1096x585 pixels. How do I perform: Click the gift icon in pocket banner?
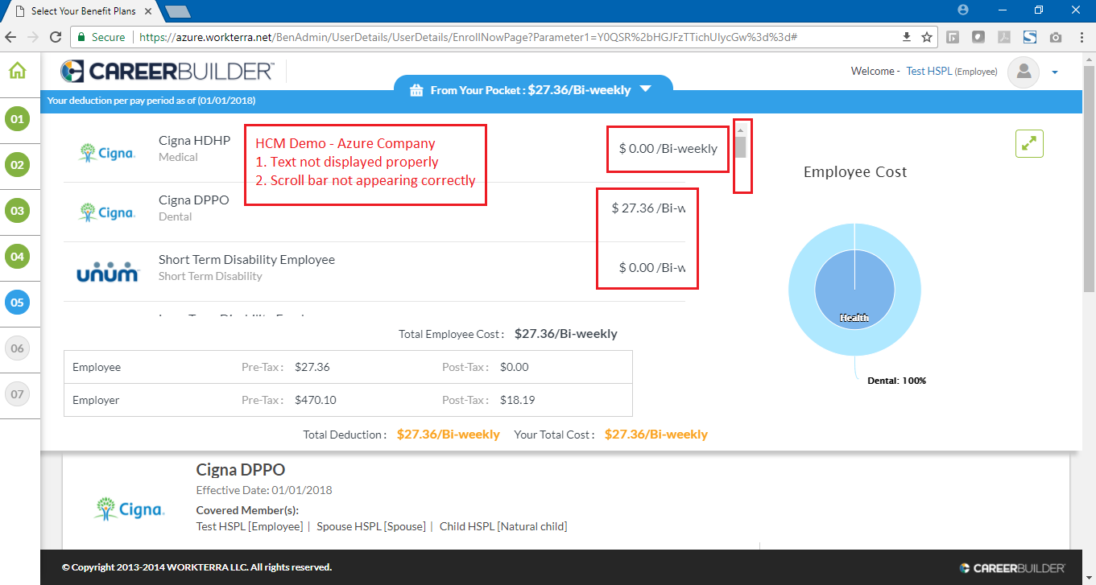pyautogui.click(x=416, y=90)
